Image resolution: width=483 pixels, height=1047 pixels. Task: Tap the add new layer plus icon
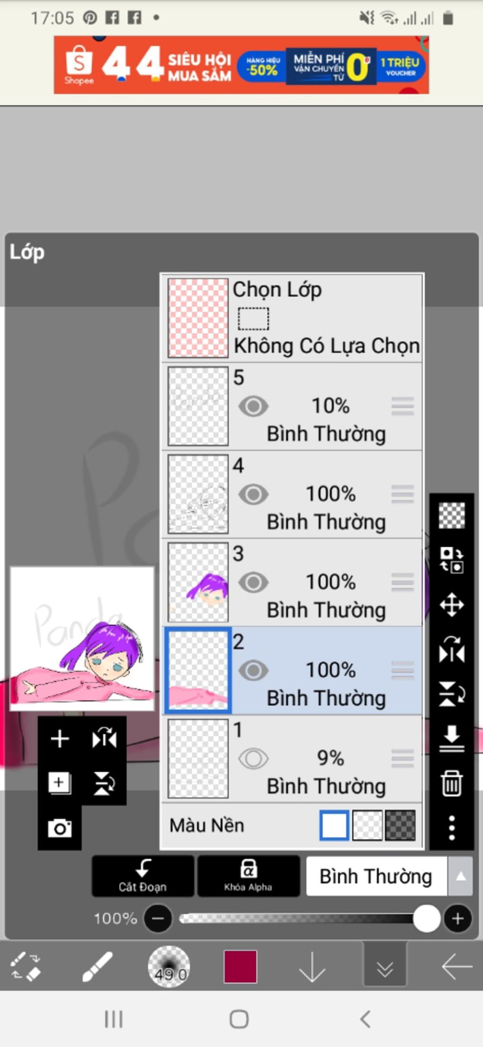(60, 739)
